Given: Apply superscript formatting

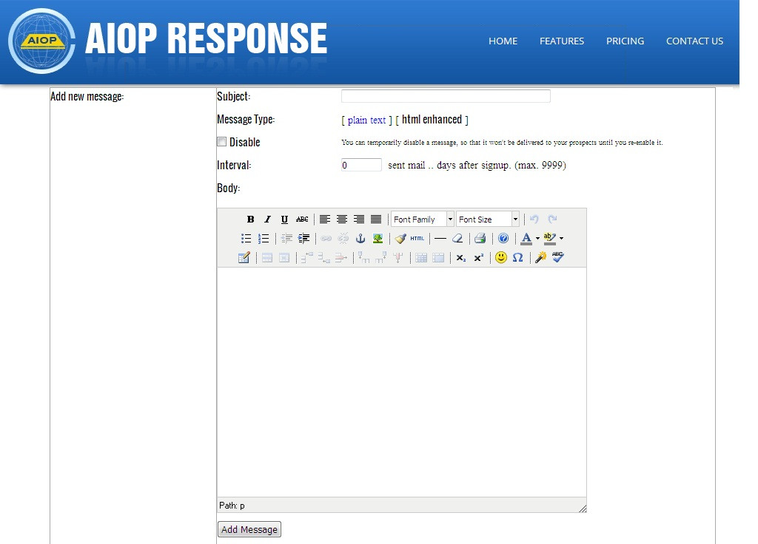Looking at the screenshot, I should click(478, 257).
